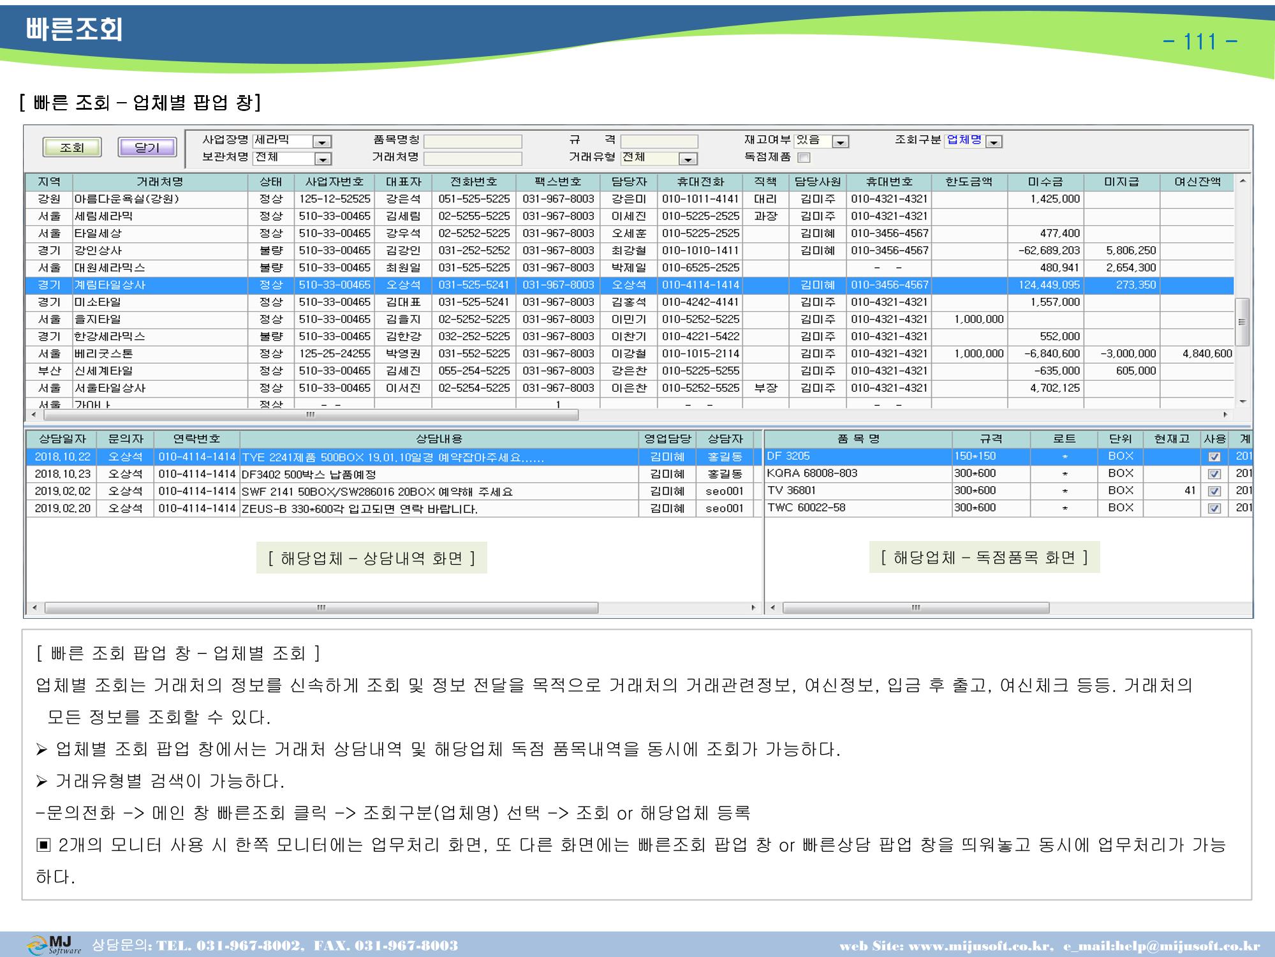This screenshot has height=957, width=1275.
Task: Select the 신세계타일 customer row
Action: (x=630, y=371)
